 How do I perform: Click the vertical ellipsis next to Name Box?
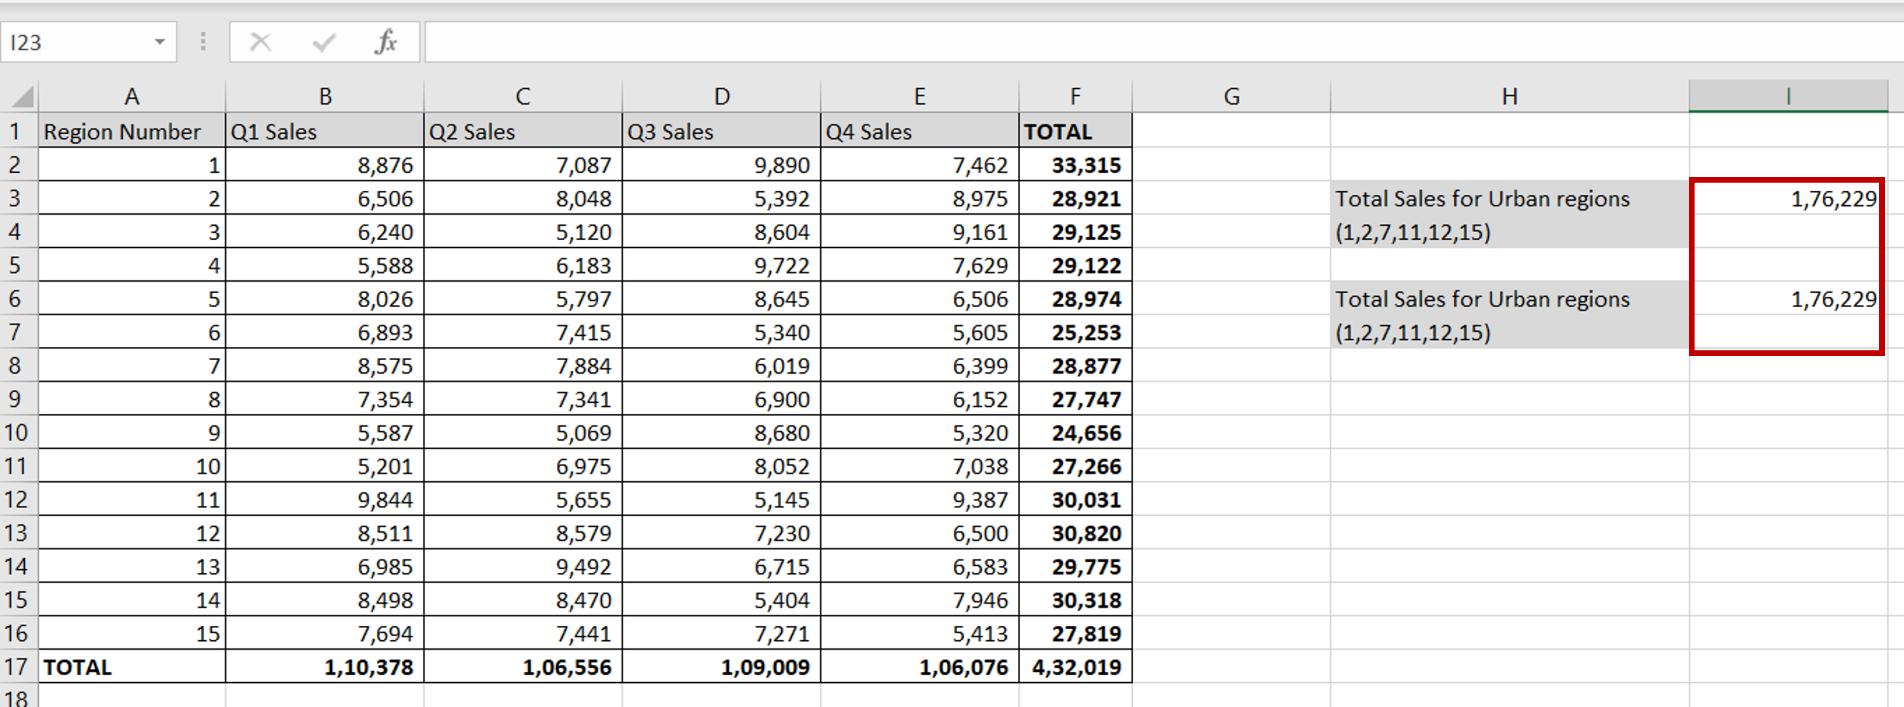coord(202,42)
